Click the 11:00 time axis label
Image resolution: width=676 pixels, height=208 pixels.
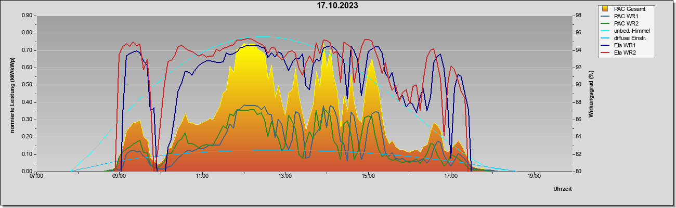(x=202, y=176)
